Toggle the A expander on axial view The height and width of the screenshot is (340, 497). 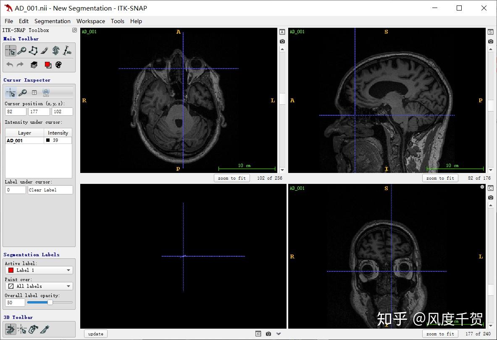pos(282,32)
